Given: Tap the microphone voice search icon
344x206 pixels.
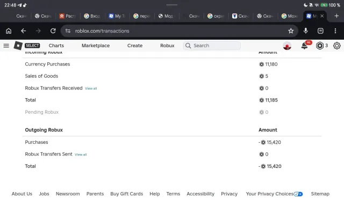Looking at the screenshot, I should pos(306,31).
